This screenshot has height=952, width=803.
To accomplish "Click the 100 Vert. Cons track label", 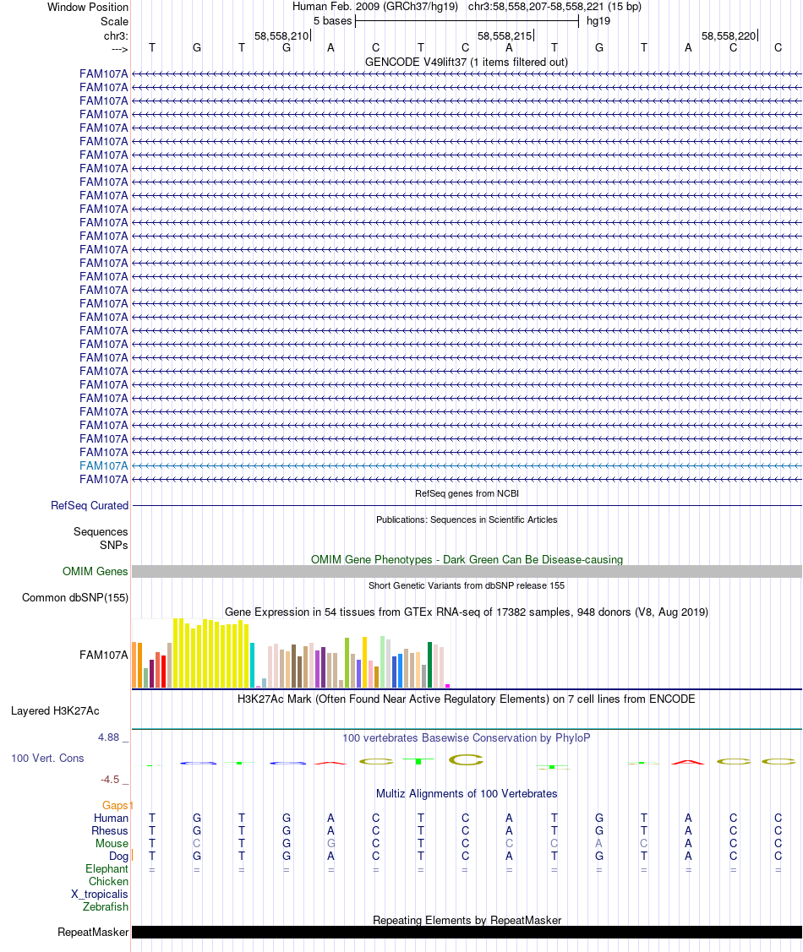I will (x=47, y=759).
